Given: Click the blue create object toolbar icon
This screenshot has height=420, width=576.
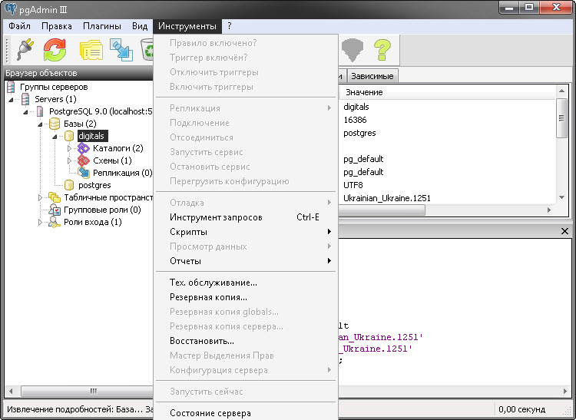Looking at the screenshot, I should (121, 50).
